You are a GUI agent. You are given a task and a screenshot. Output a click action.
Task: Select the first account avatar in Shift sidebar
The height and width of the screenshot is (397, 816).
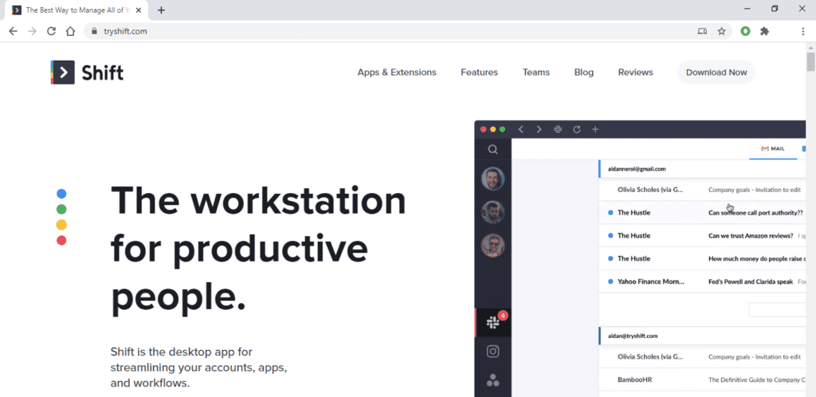[492, 179]
